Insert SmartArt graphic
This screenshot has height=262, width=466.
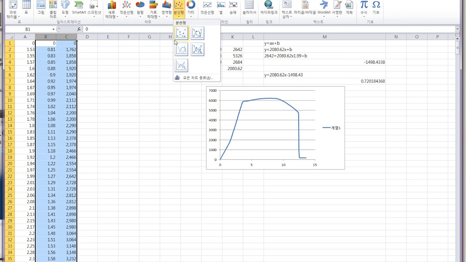(x=79, y=8)
